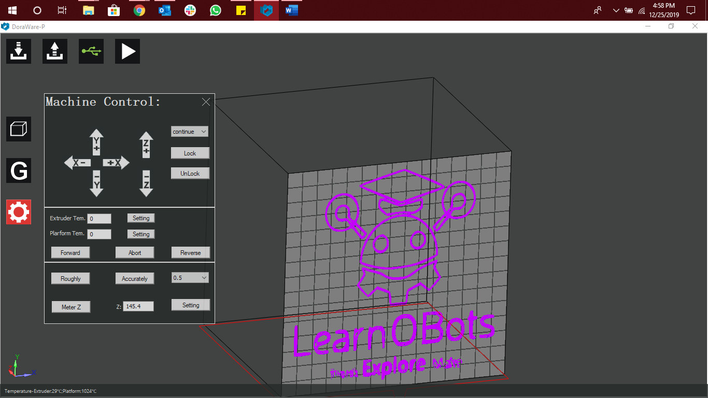Click the Wi-Fi network icon
The height and width of the screenshot is (398, 708).
coord(642,10)
